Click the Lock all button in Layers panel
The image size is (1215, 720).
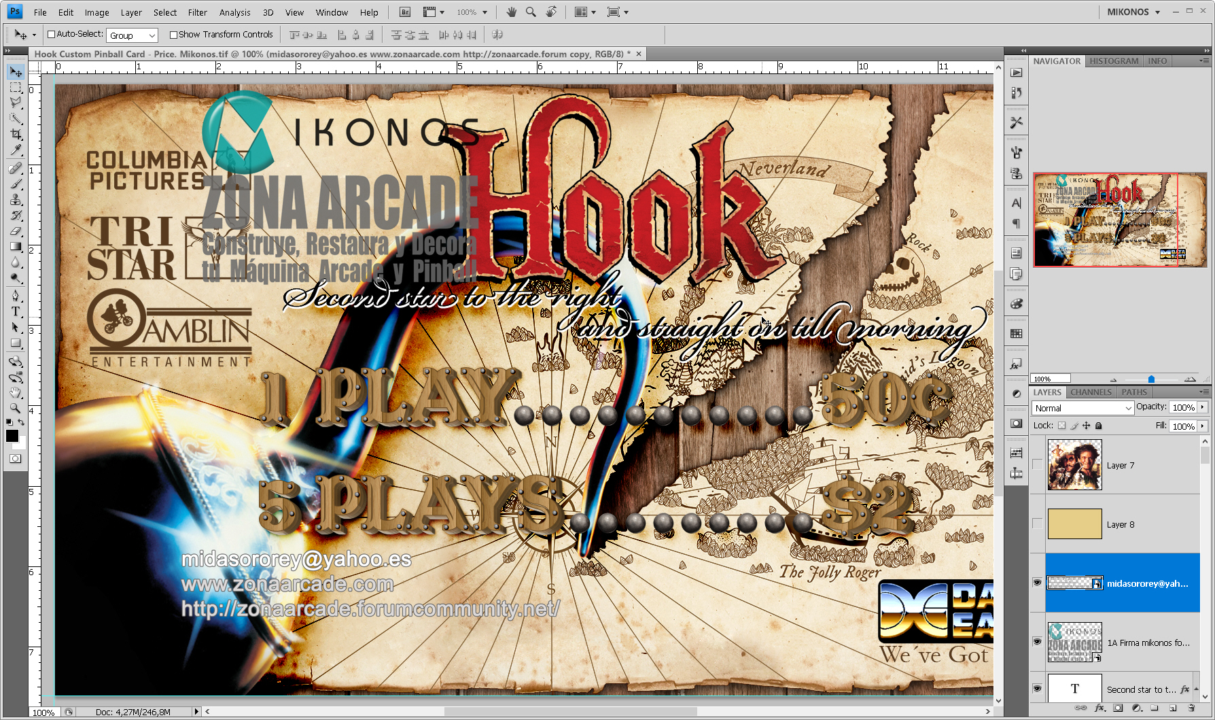[x=1099, y=426]
